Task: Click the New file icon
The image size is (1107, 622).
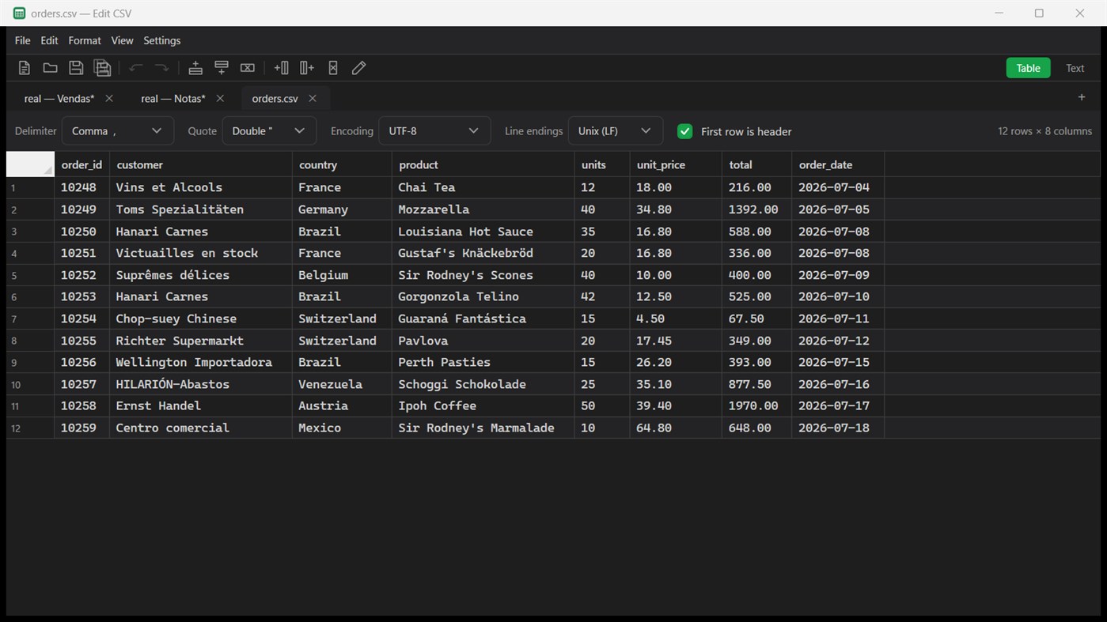Action: coord(25,68)
